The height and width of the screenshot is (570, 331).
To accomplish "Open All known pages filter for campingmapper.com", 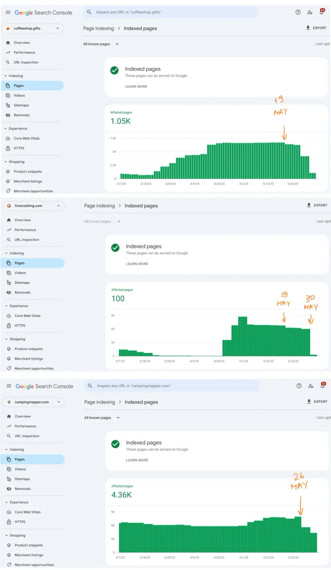I will 102,417.
